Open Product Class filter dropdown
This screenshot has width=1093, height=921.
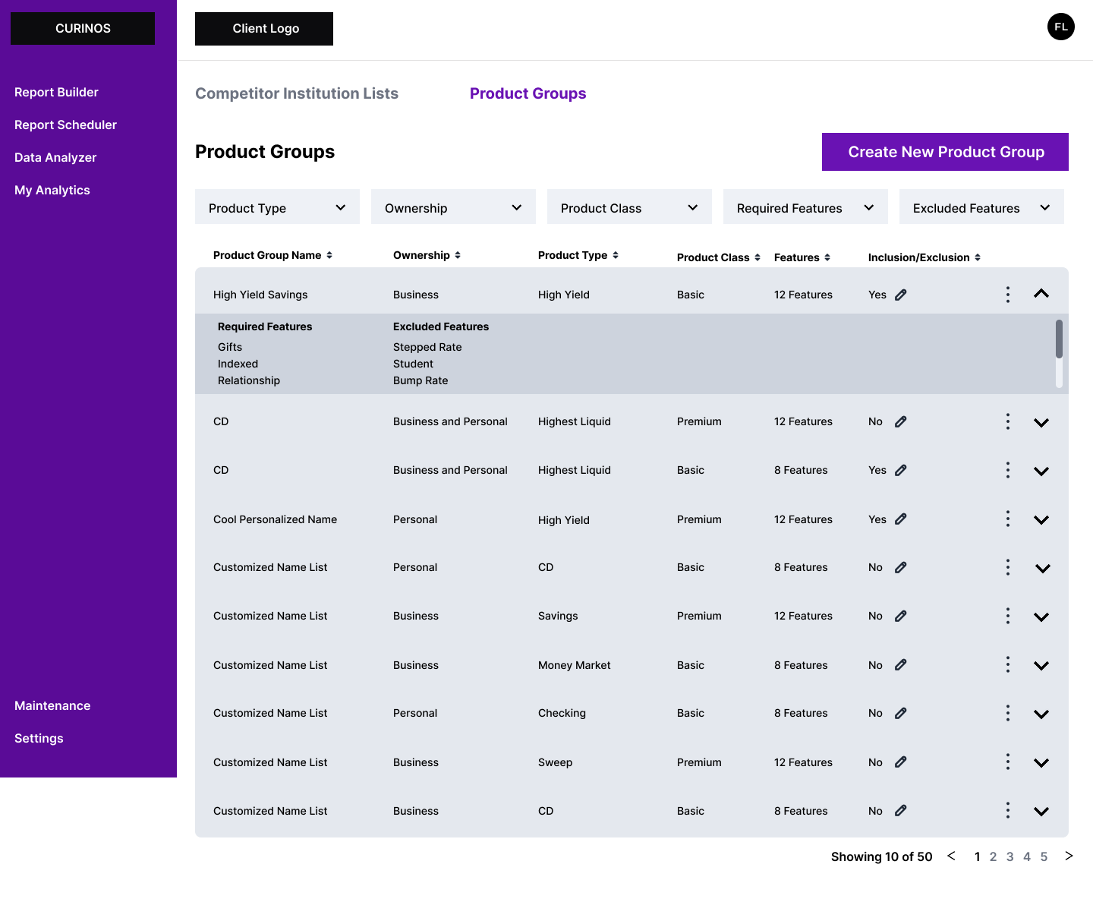629,207
